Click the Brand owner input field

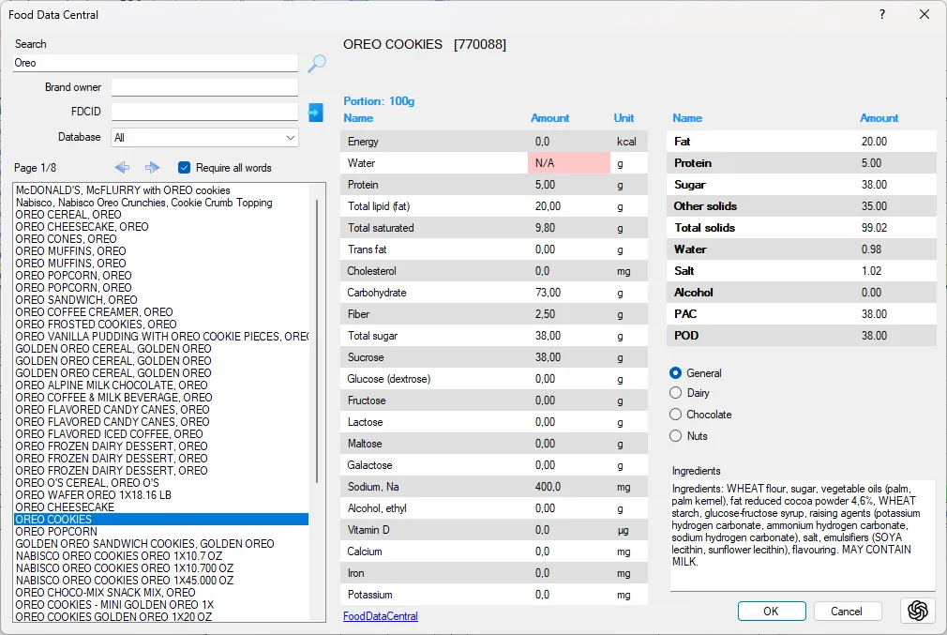204,87
